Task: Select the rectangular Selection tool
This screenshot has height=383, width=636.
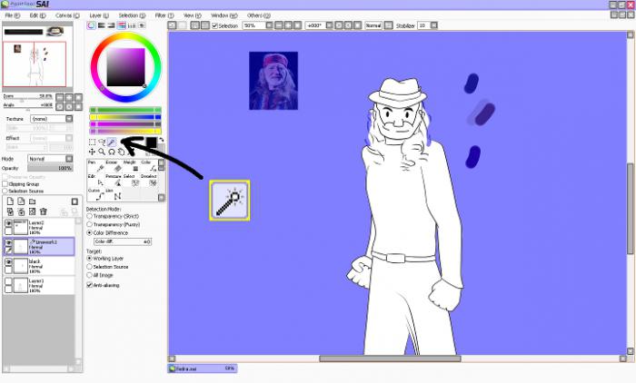Action: (x=92, y=142)
